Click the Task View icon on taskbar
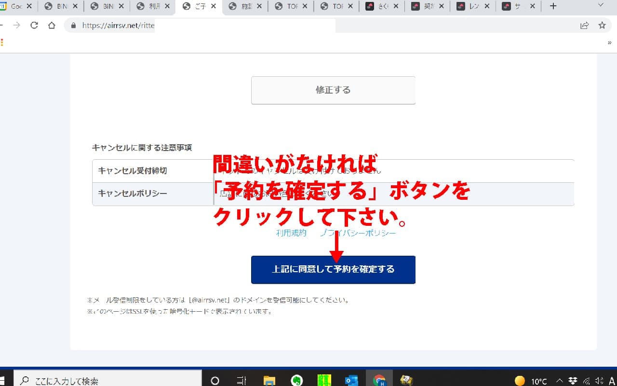 [242, 381]
